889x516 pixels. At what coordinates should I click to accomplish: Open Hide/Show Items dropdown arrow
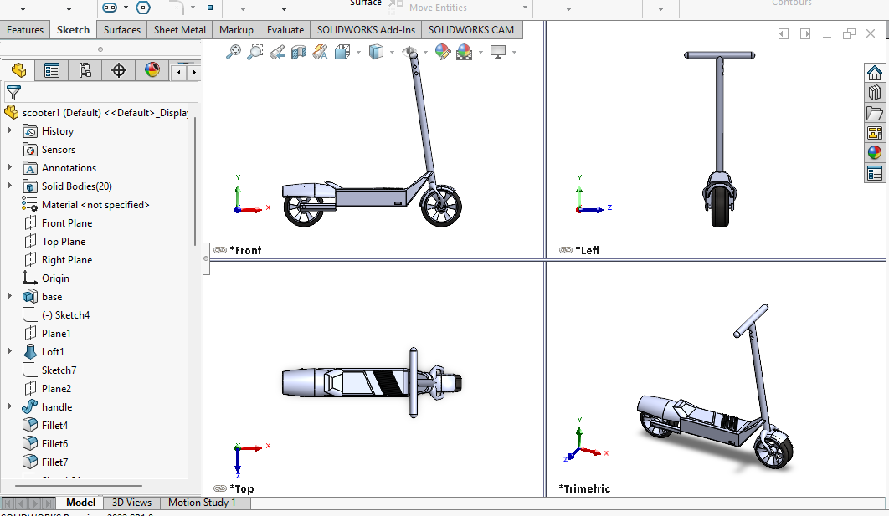425,52
